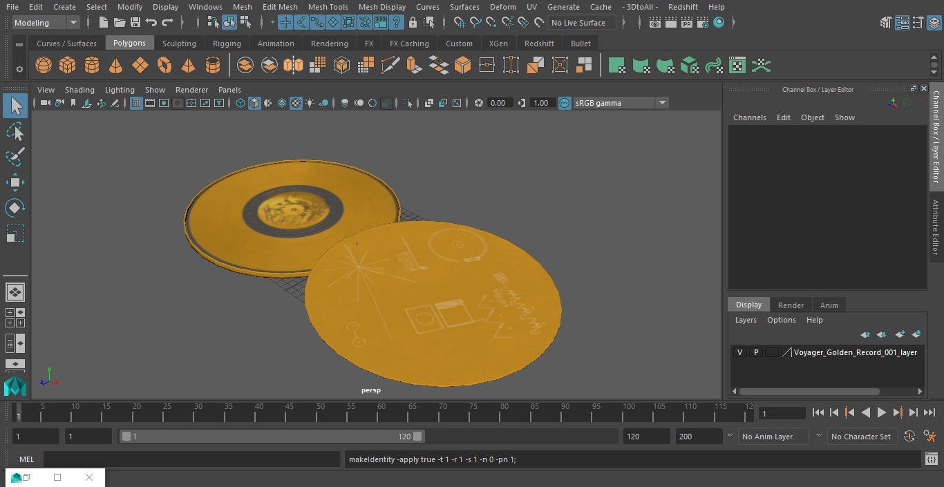Toggle layer playback P box
The image size is (944, 487).
[x=755, y=352]
